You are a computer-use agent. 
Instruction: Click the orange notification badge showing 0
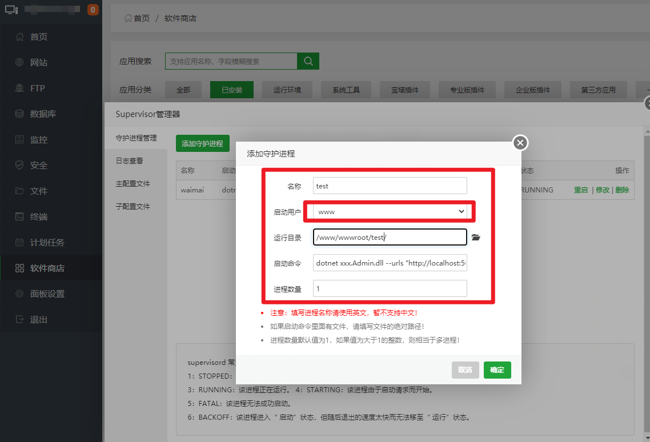[93, 10]
